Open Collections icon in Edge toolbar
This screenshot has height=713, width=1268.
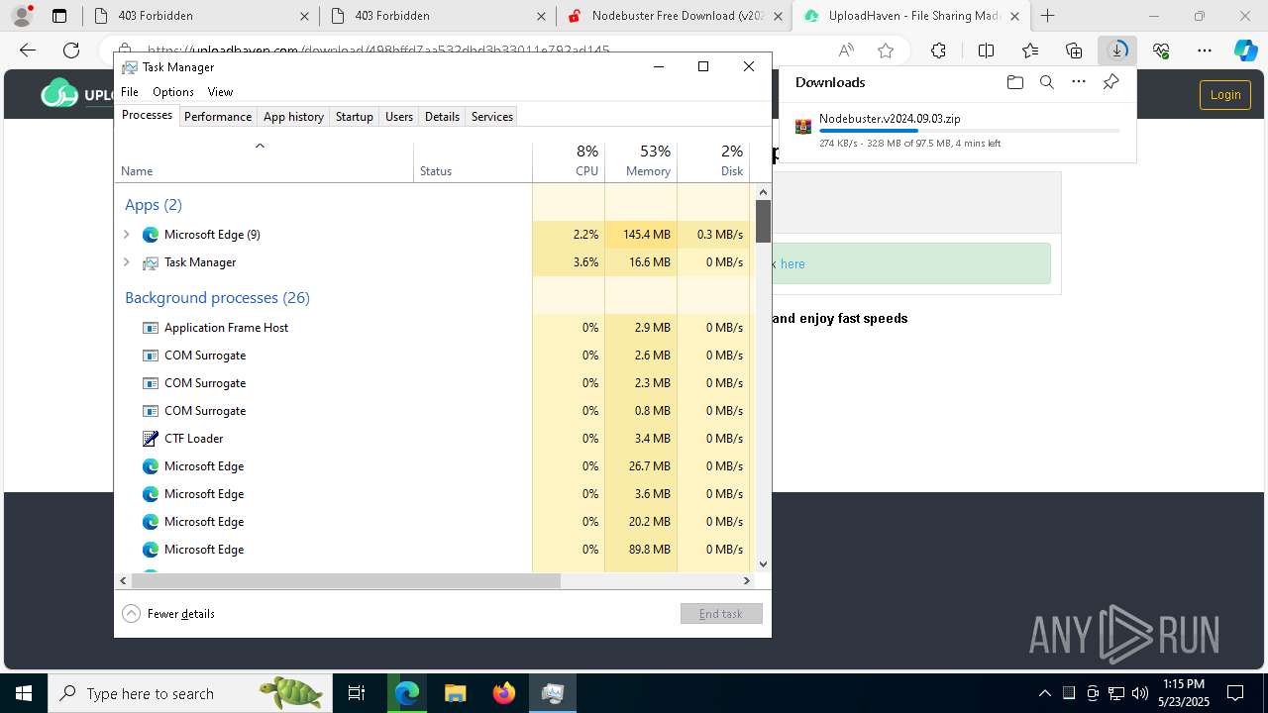coord(1074,51)
